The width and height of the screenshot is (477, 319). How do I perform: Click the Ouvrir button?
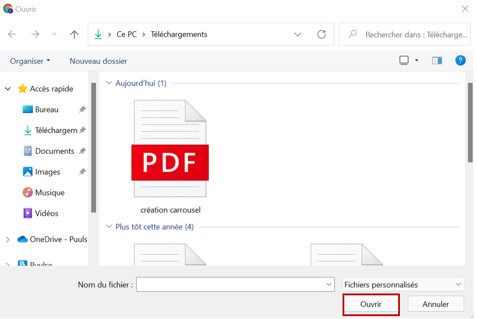(x=371, y=304)
